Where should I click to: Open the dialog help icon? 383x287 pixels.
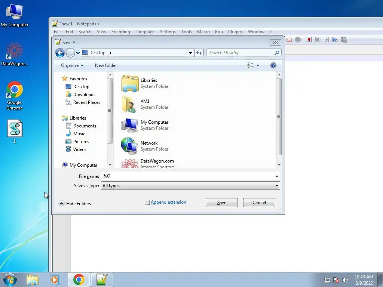point(273,65)
